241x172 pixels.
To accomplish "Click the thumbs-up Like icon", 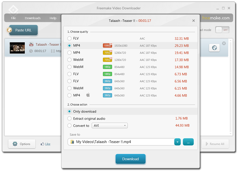I will point(42,144).
